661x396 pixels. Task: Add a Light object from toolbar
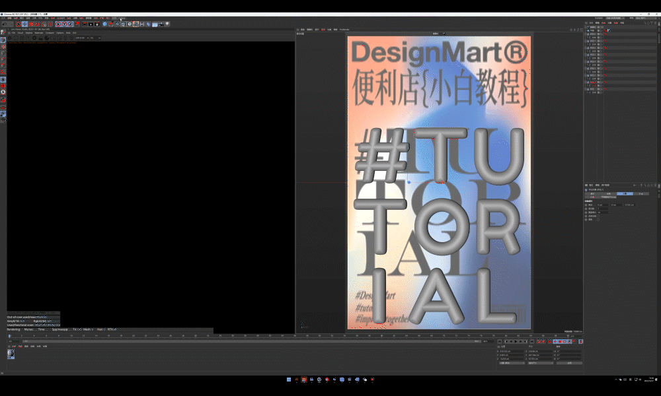[x=167, y=24]
